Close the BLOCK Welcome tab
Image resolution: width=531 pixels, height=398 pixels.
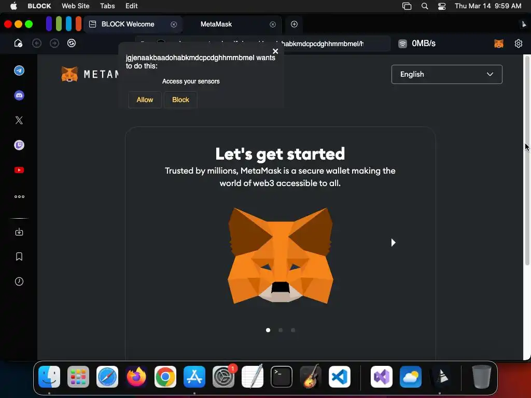pyautogui.click(x=174, y=24)
